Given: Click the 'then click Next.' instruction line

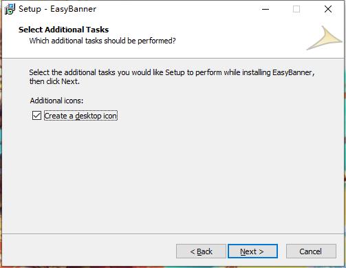Looking at the screenshot, I should pos(54,81).
